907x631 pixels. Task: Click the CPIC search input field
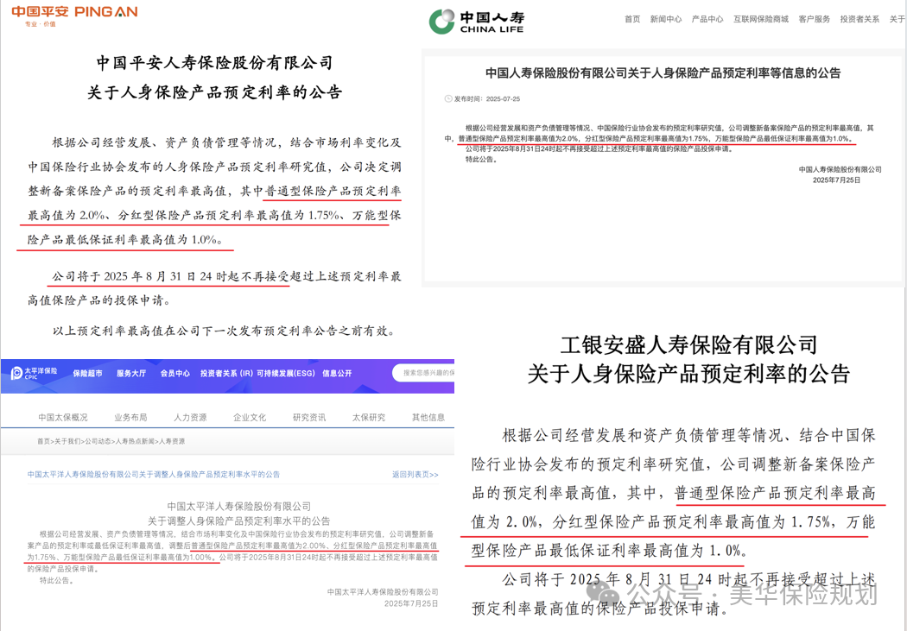click(x=432, y=372)
